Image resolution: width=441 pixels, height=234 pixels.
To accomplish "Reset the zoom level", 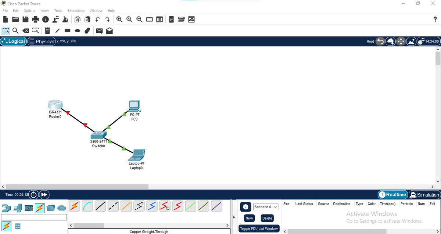I will coord(129,19).
